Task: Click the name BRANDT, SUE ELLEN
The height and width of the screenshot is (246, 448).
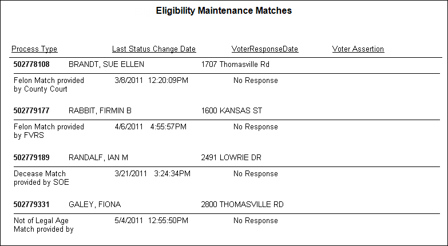Action: (x=106, y=64)
